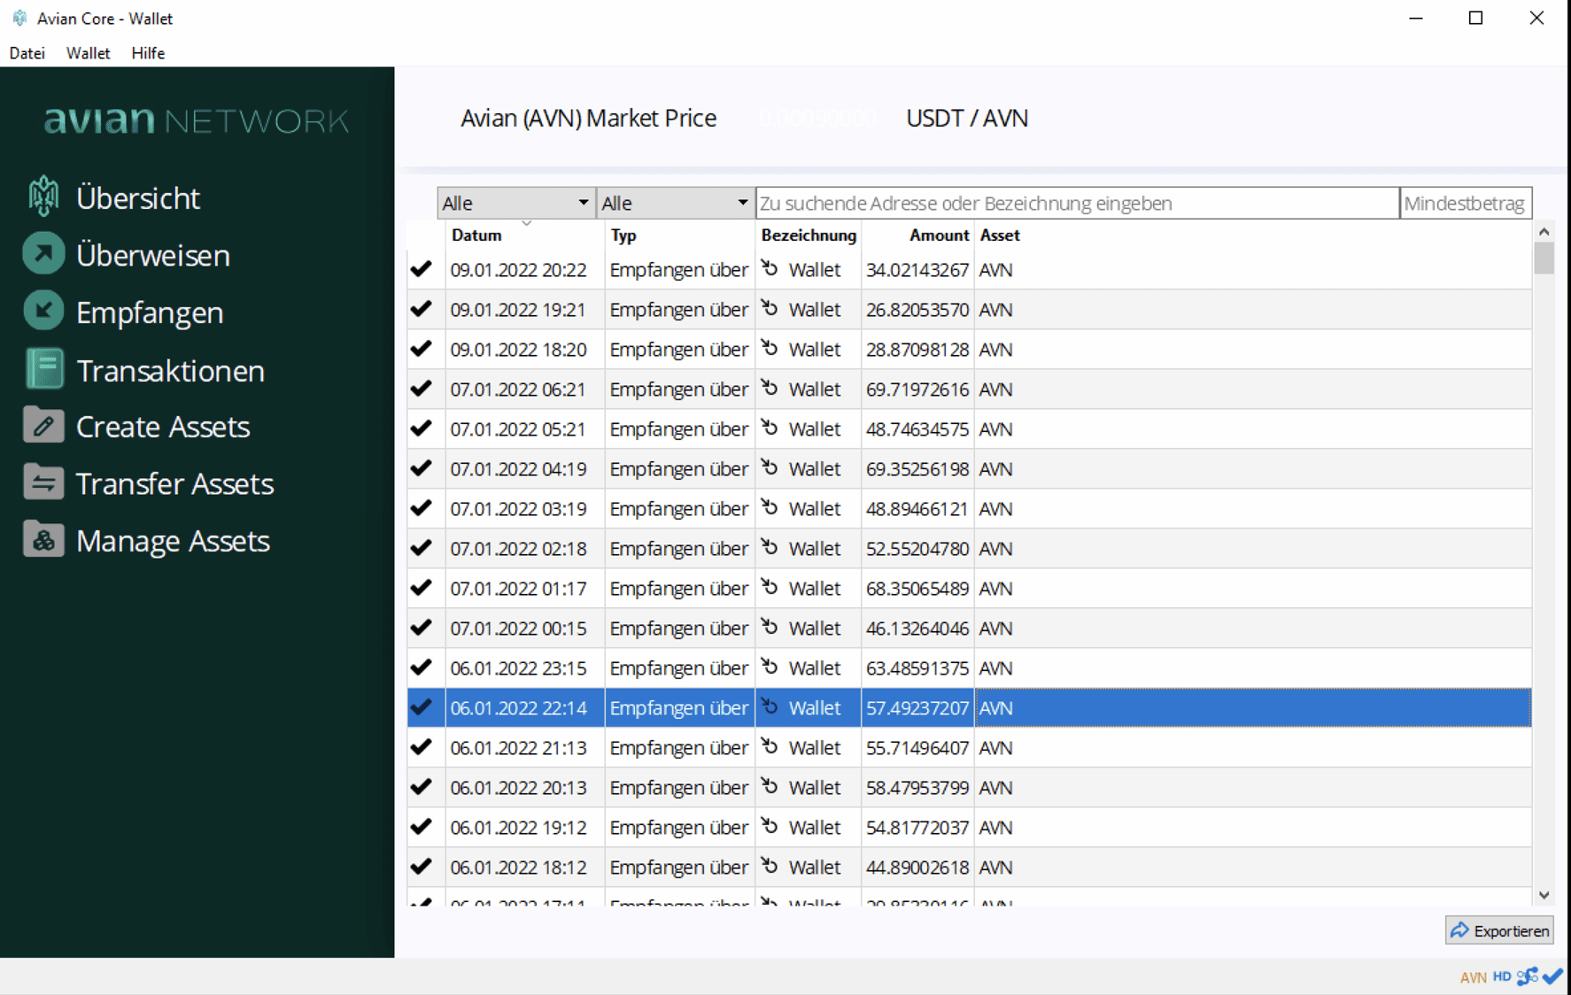The height and width of the screenshot is (995, 1571).
Task: Click scroll up arrow of transaction list
Action: click(x=1544, y=231)
